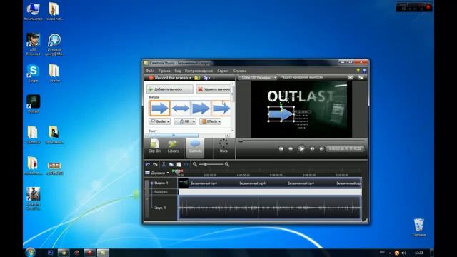Click the timeline zoom in magnifier
Screen dimensions: 457x257
[227, 164]
